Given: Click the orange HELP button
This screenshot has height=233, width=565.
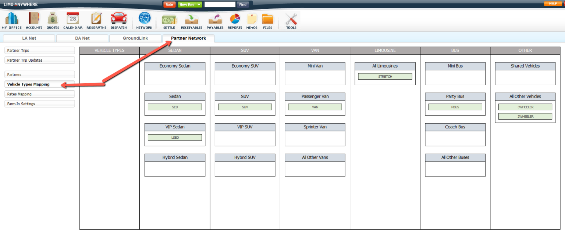Looking at the screenshot, I should click(553, 3).
